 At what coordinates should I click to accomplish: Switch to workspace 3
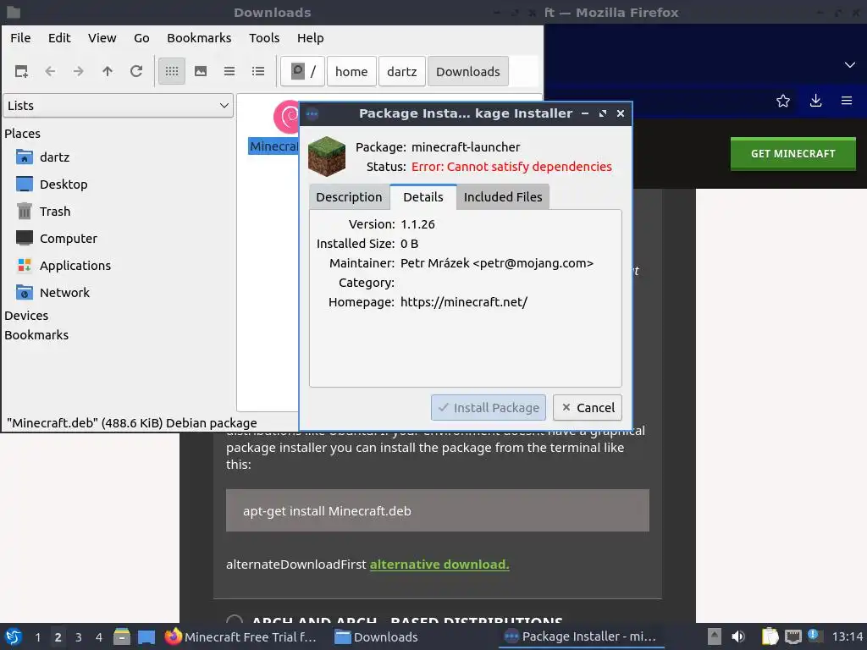(x=79, y=637)
